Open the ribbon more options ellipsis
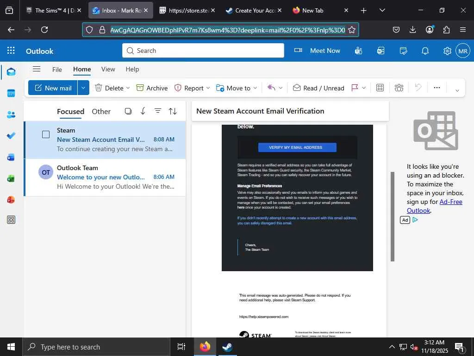The width and height of the screenshot is (474, 356). click(x=437, y=88)
